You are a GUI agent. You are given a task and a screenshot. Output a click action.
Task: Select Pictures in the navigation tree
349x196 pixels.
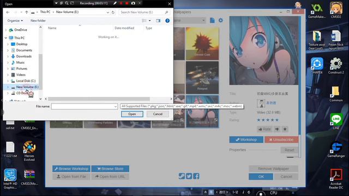22,69
